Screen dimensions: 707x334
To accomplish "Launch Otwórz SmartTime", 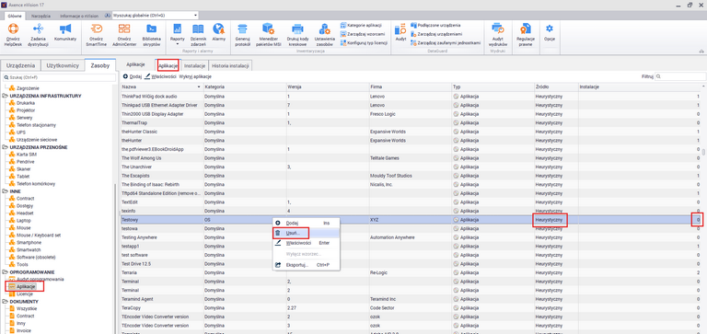I will (97, 35).
